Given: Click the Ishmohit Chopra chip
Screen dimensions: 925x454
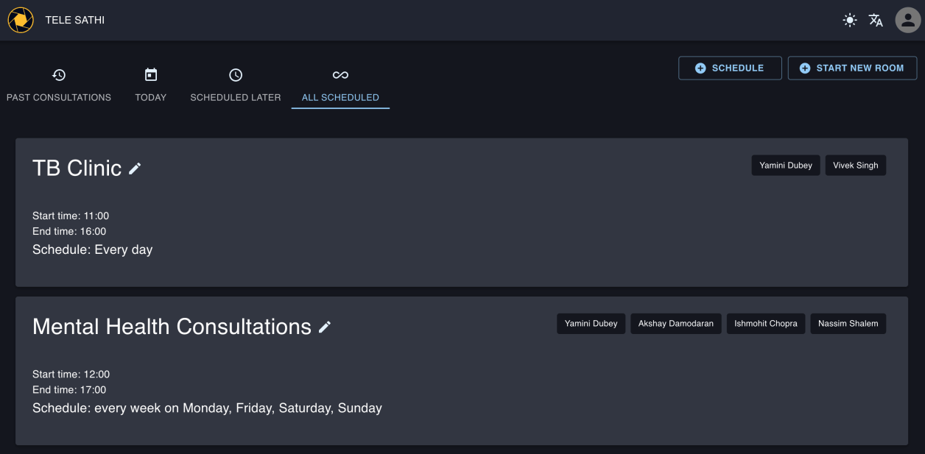Looking at the screenshot, I should click(766, 324).
